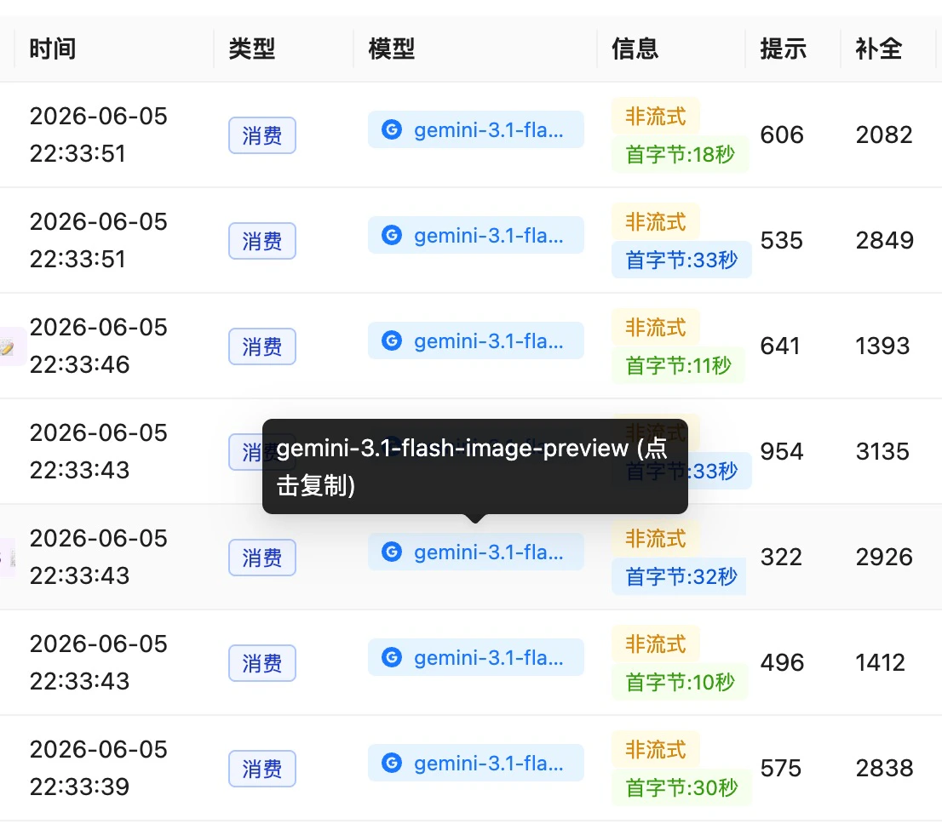Click the timestamp in the 535-prompt row

[x=99, y=240]
